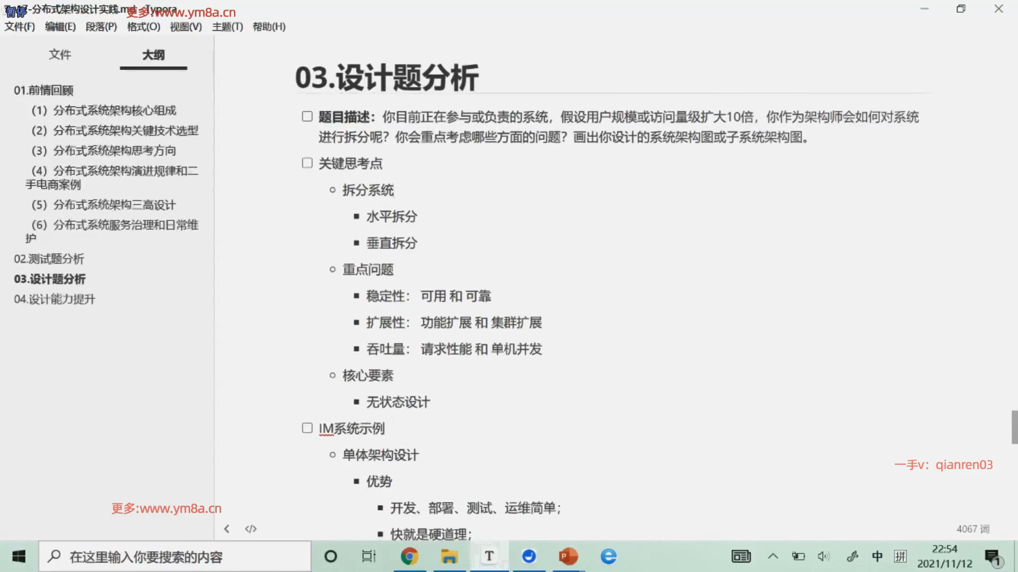Viewport: 1018px width, 572px height.
Task: Collapse sidebar with left chevron icon
Action: (226, 529)
